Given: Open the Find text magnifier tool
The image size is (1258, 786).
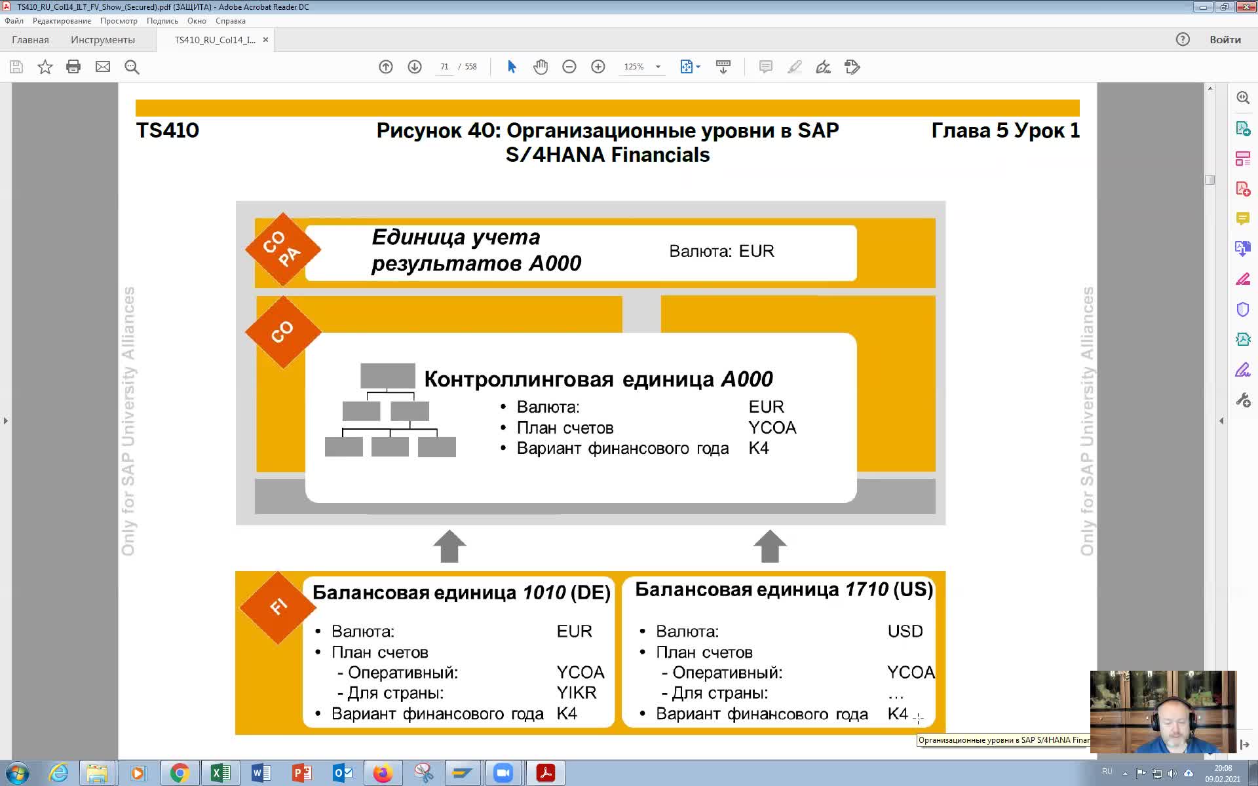Looking at the screenshot, I should coord(132,67).
